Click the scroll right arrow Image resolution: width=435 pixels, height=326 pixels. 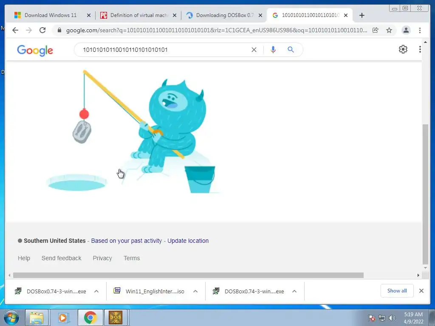click(418, 275)
